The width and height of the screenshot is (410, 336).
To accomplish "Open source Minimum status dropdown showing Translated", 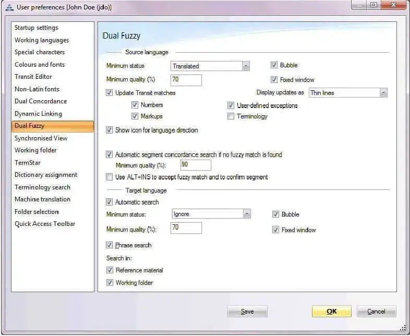I will pos(210,66).
